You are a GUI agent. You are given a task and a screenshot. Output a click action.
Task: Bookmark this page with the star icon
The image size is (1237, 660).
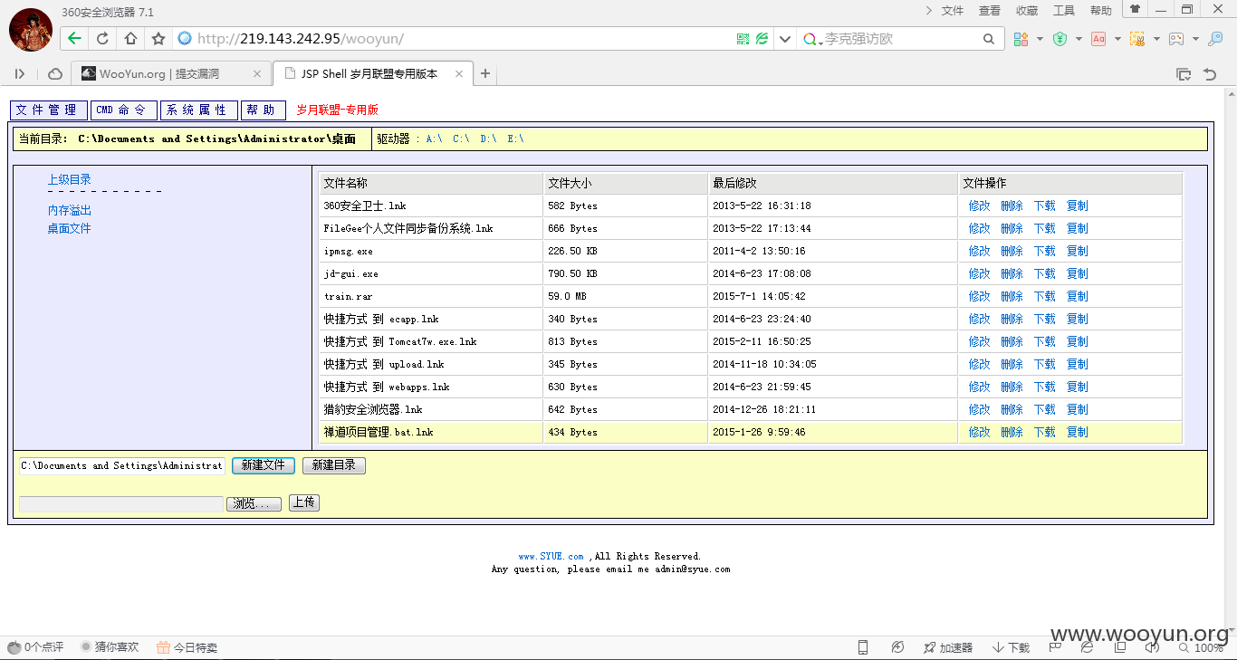[158, 39]
